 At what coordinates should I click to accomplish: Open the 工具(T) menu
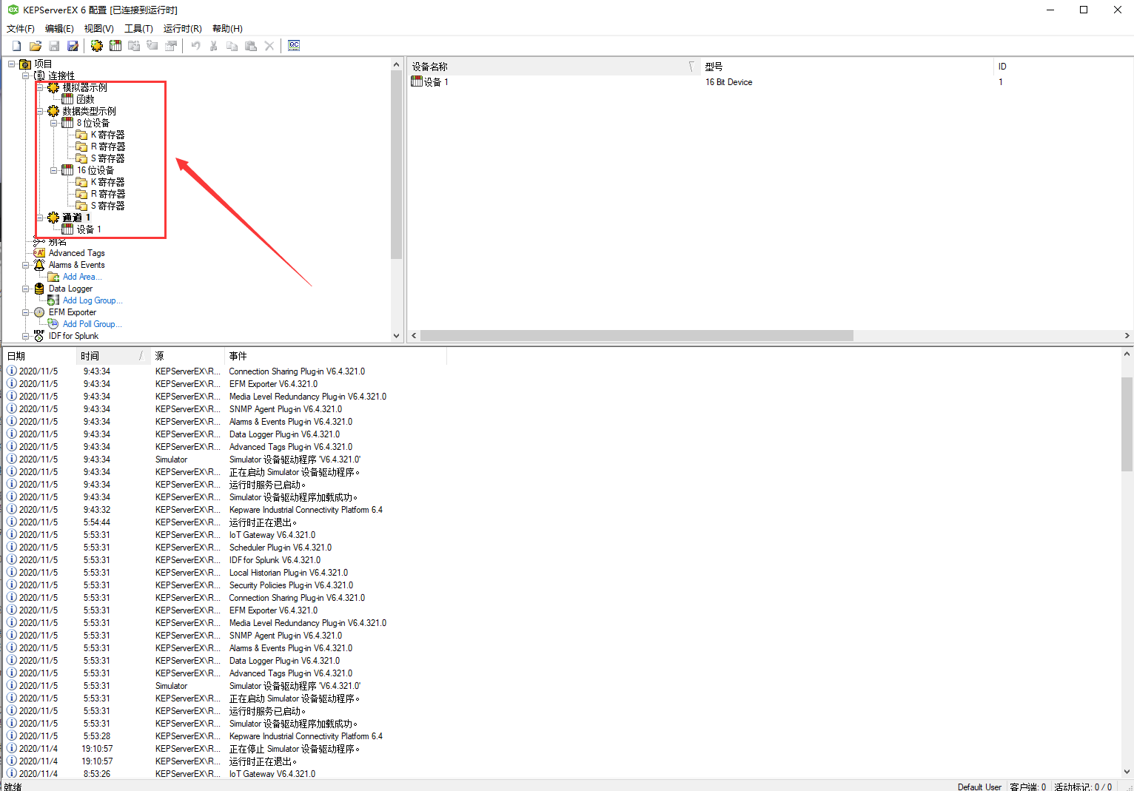click(138, 28)
